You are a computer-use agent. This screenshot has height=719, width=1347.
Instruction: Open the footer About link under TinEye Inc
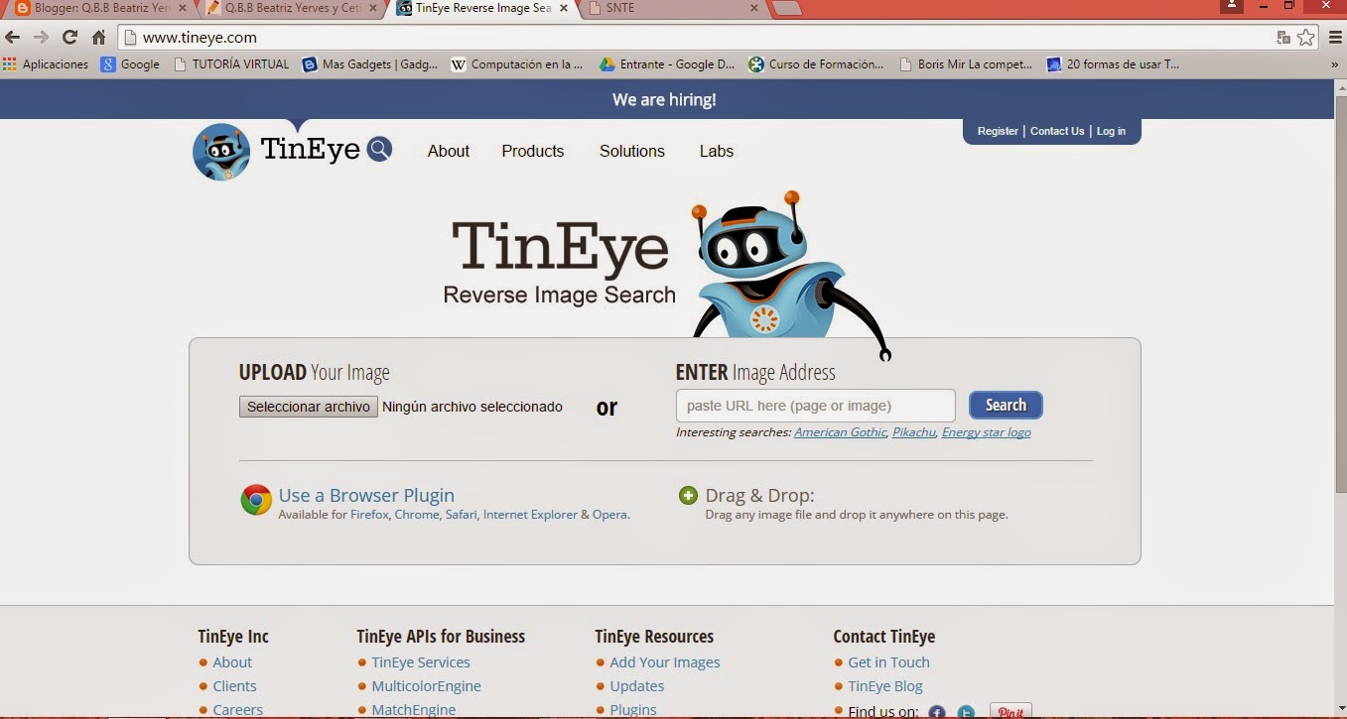coord(232,662)
